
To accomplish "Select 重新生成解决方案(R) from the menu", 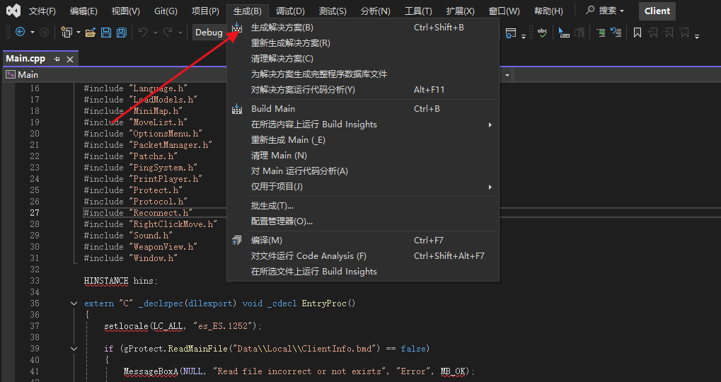I will pos(290,43).
